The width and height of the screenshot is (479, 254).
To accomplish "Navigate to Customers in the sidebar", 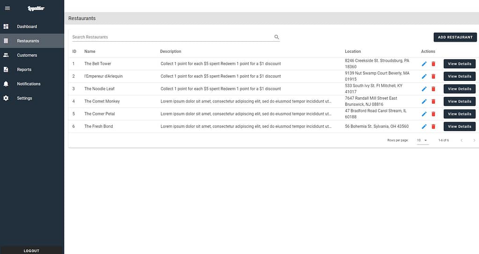I will [x=27, y=55].
